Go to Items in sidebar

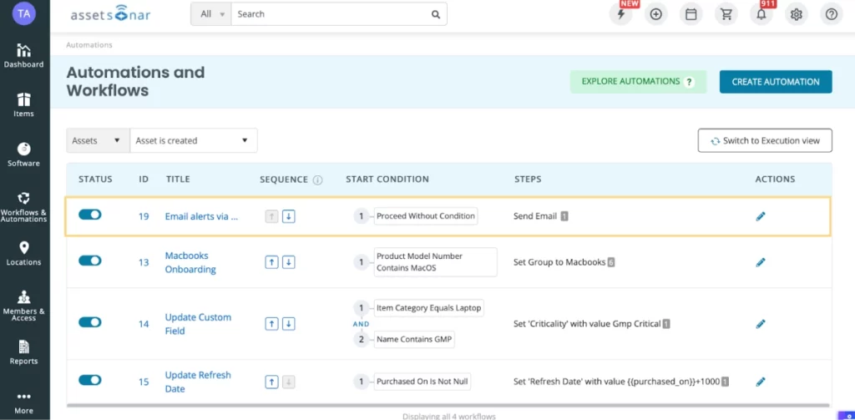[24, 105]
